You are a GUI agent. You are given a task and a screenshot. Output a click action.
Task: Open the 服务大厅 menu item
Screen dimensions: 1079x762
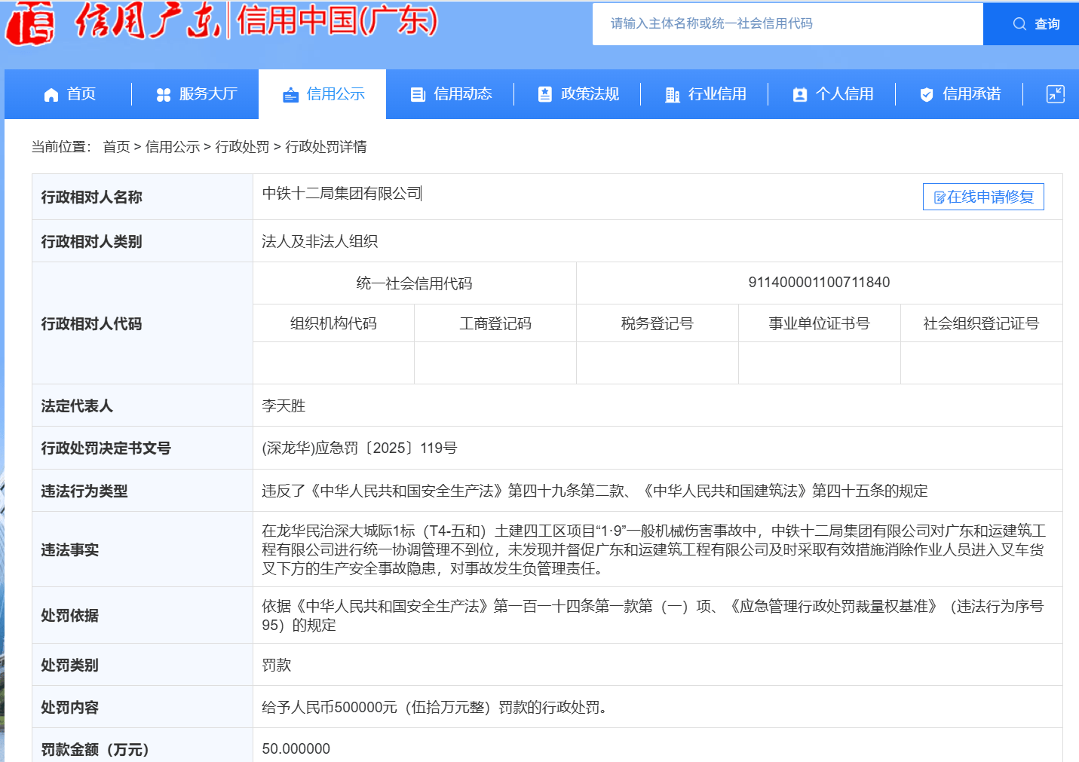point(208,94)
